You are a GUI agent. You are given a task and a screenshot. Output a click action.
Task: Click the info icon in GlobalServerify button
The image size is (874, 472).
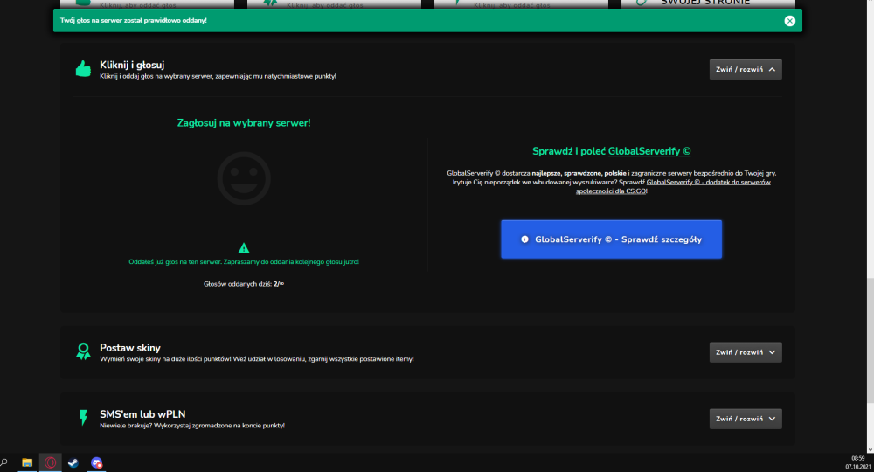(524, 239)
